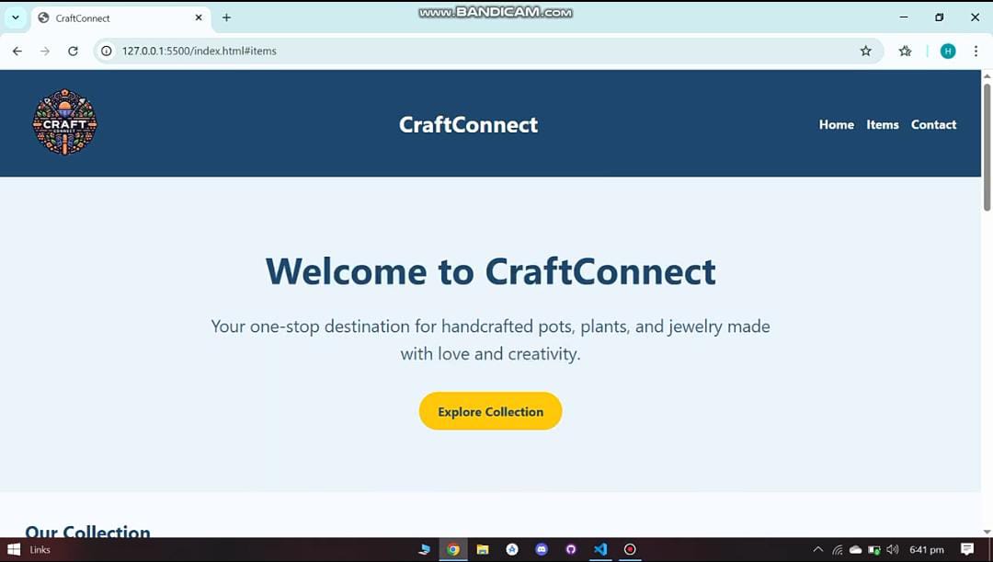Show hidden system tray icons
993x562 pixels.
click(x=817, y=550)
